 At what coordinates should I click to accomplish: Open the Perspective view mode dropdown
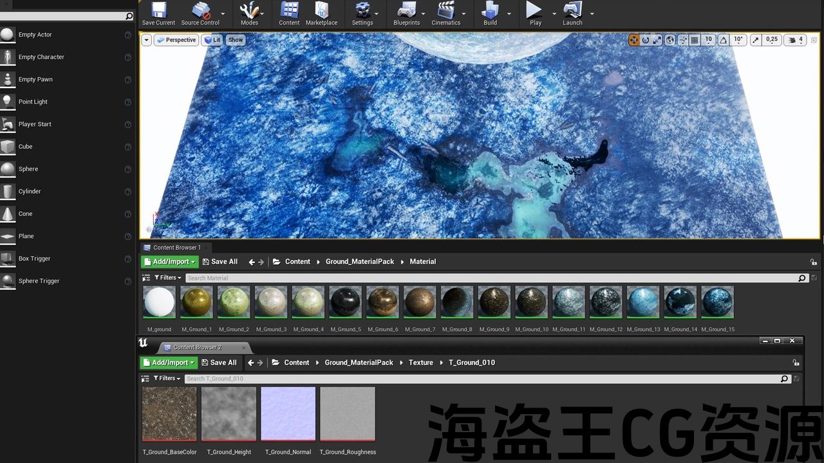(x=176, y=40)
